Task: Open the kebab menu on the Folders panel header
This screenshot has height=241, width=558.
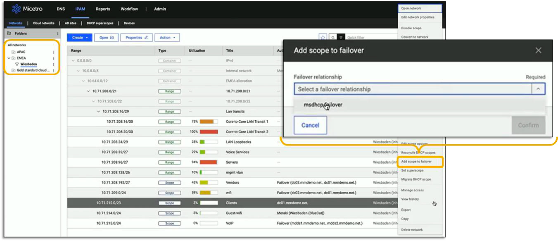Action: 58,33
